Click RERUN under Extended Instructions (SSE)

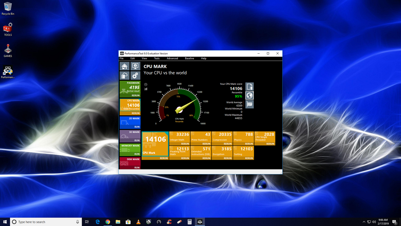click(x=206, y=158)
